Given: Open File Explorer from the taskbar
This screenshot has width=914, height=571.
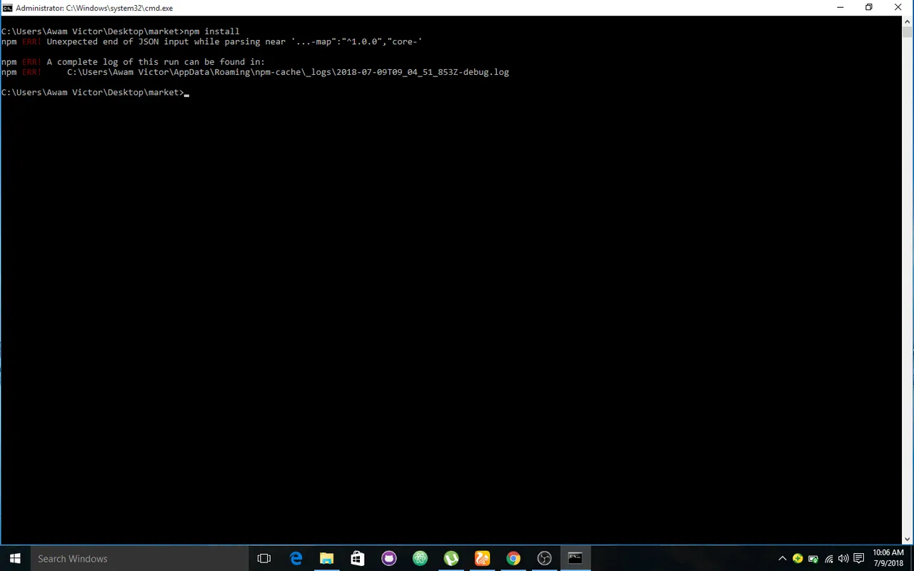Looking at the screenshot, I should 326,558.
